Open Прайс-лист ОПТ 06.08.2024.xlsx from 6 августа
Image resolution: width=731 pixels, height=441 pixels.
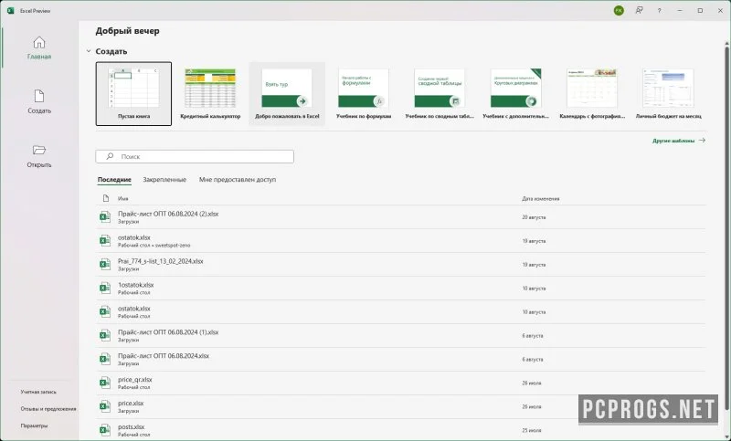pos(164,356)
